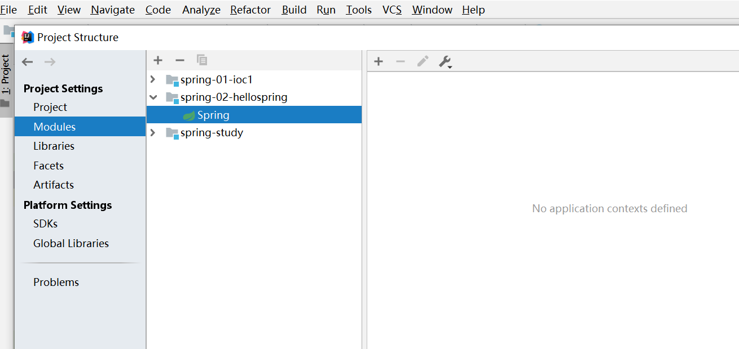
Task: Click the 'No application contexts defined' text
Action: tap(610, 208)
